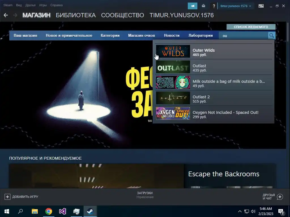Viewport: 290px width, 217px height.
Task: Open Магазин очков link
Action: tap(142, 35)
